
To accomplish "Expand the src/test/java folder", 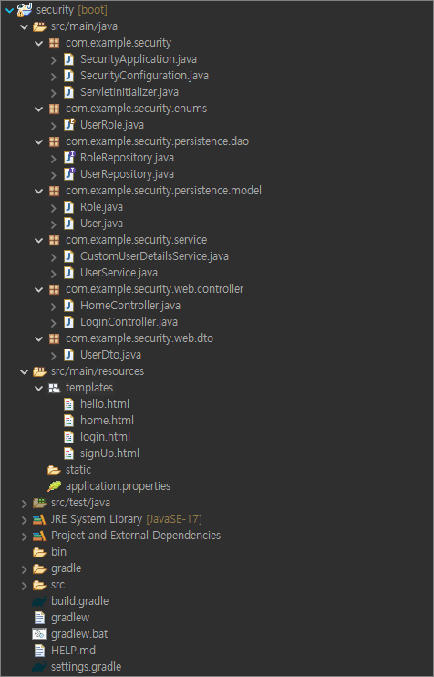I will [x=24, y=503].
